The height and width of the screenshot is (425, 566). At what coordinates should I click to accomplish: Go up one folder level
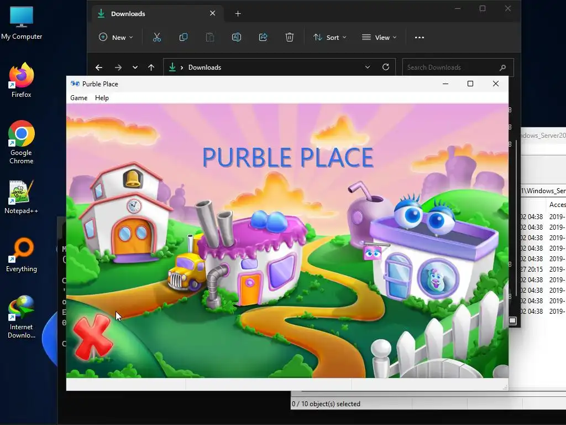point(151,68)
